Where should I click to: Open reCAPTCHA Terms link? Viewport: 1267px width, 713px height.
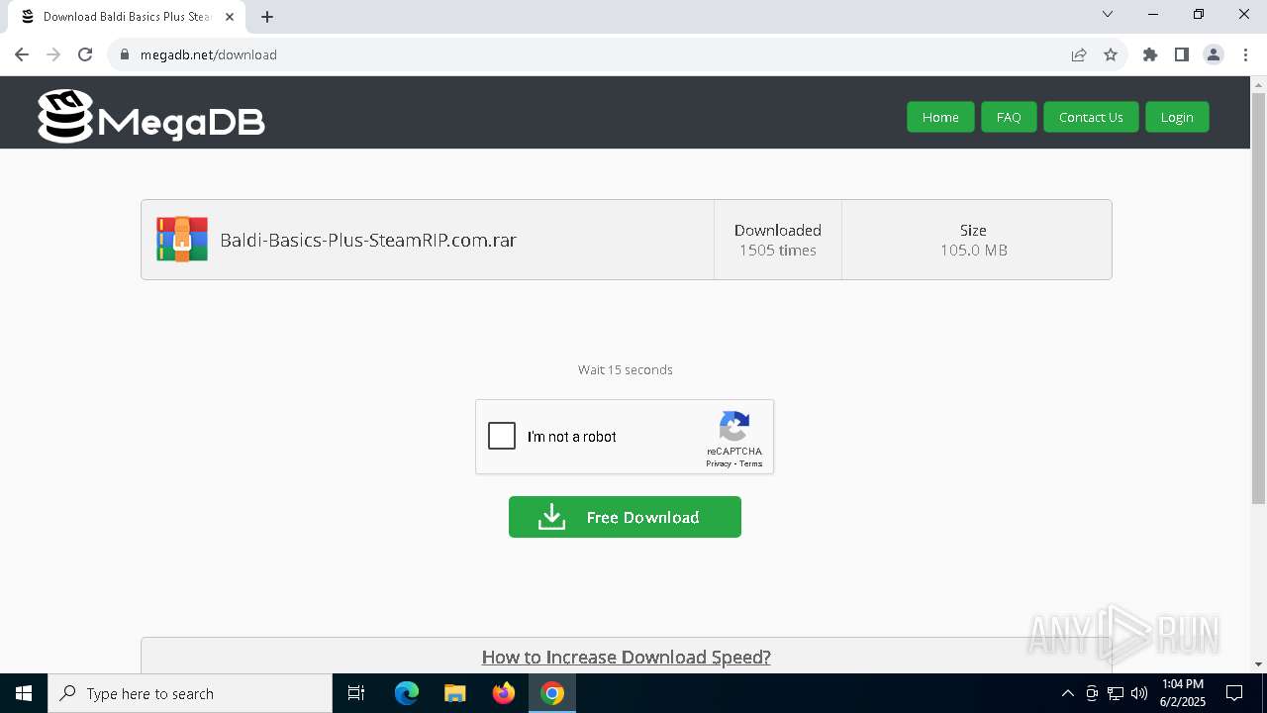click(x=751, y=463)
